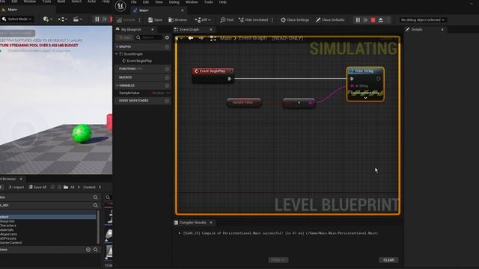479x269 pixels.
Task: Click the Event Graph breadcrumb
Action: point(253,38)
